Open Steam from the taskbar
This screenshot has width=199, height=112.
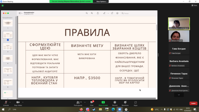tap(94, 109)
